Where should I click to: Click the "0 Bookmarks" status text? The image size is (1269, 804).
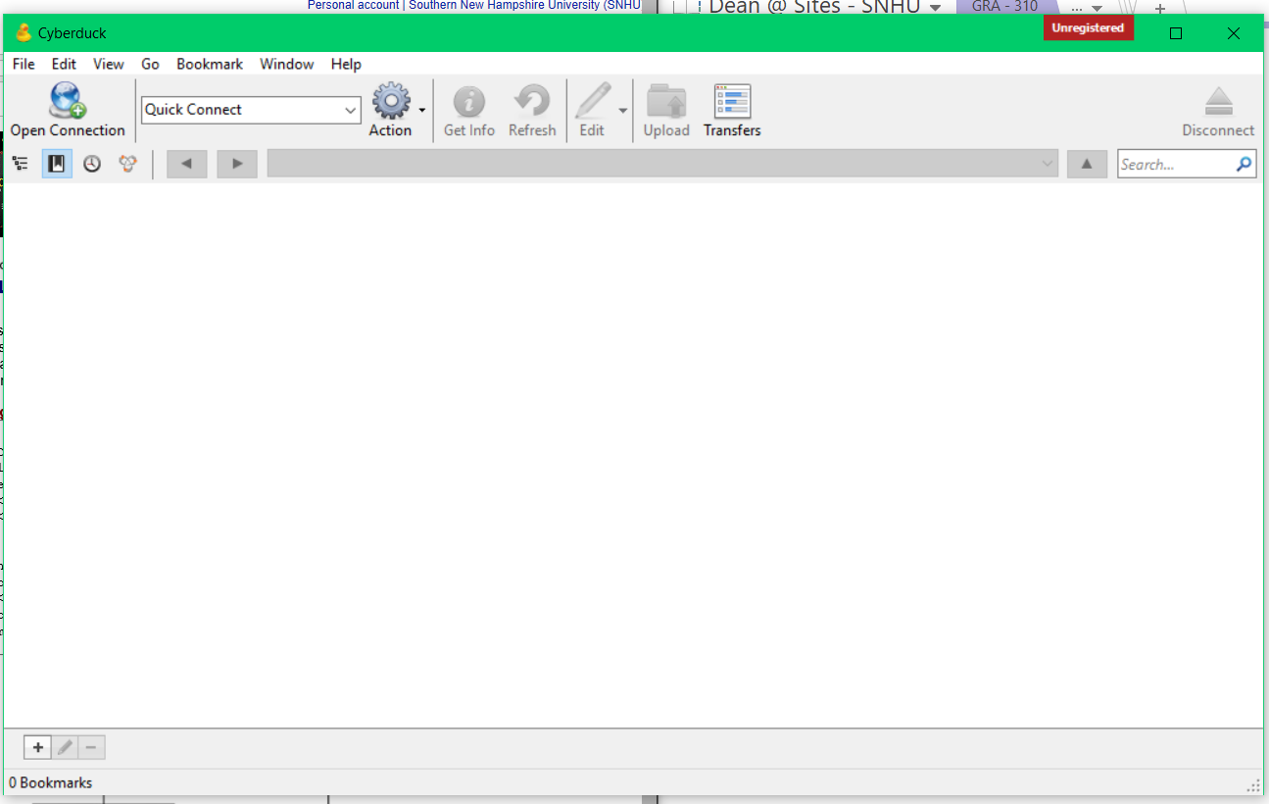[51, 782]
